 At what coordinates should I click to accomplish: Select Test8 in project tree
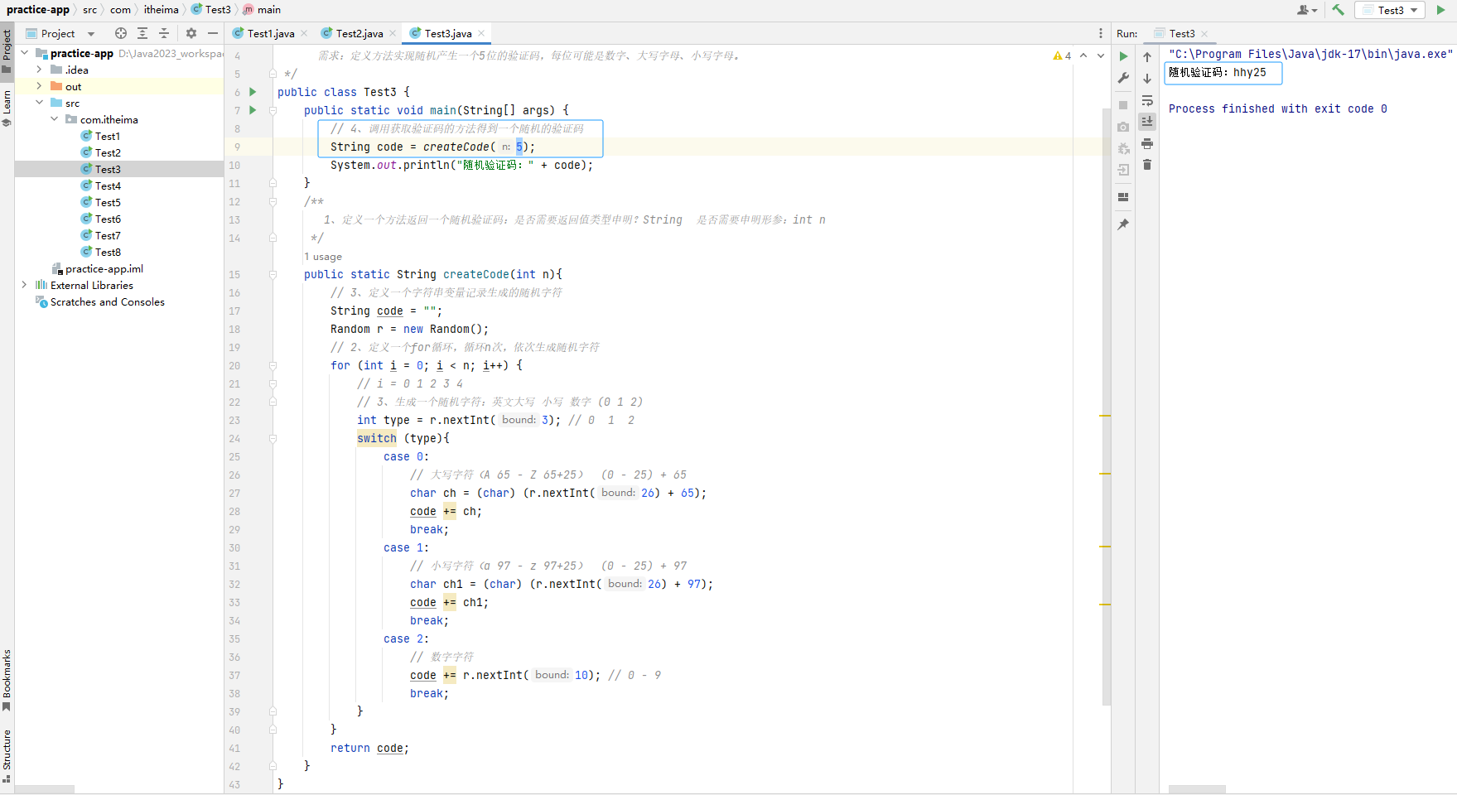tap(107, 252)
